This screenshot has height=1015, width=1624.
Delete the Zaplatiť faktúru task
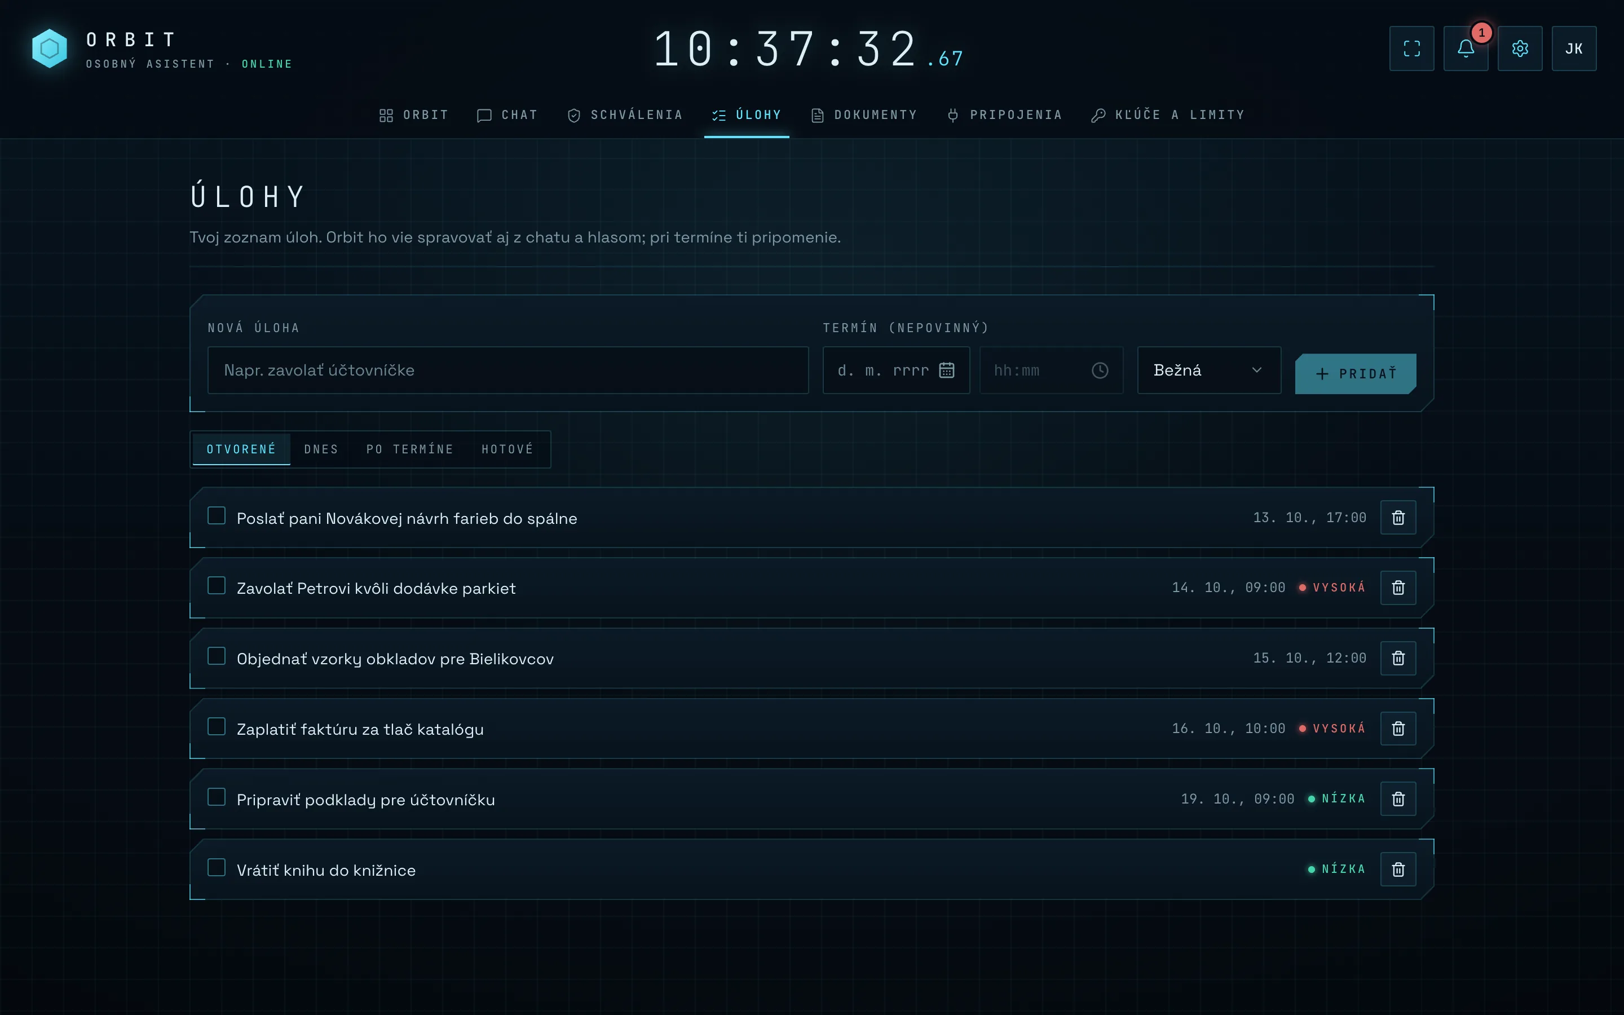coord(1398,729)
